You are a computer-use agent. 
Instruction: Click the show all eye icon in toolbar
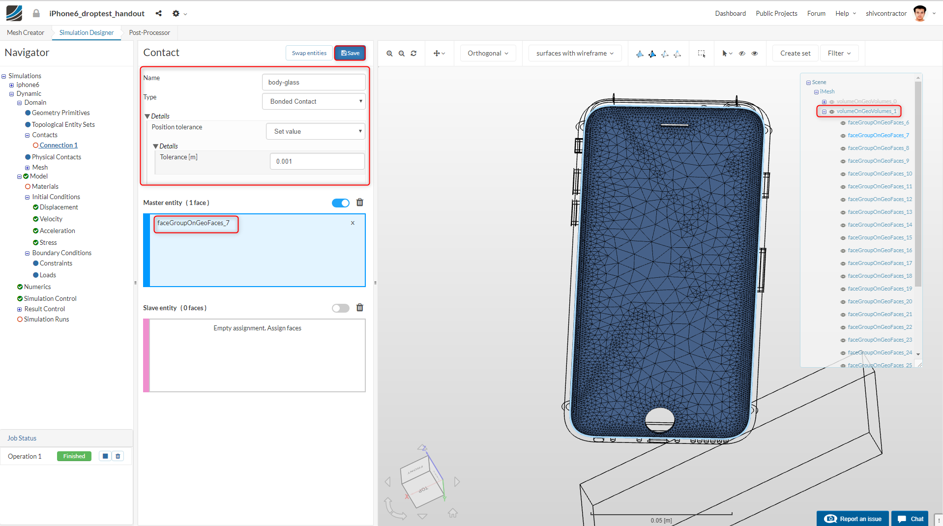click(x=755, y=54)
